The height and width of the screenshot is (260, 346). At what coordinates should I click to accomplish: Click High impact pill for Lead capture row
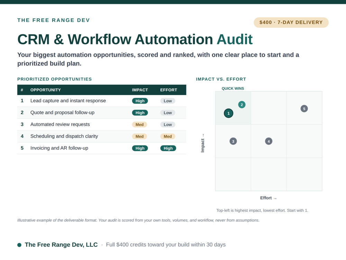click(140, 101)
